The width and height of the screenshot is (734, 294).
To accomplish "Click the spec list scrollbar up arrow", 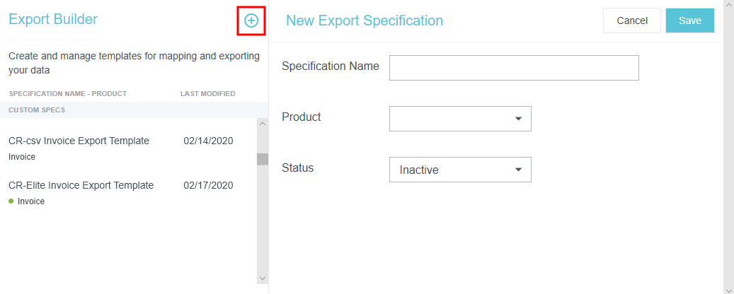I will 263,124.
